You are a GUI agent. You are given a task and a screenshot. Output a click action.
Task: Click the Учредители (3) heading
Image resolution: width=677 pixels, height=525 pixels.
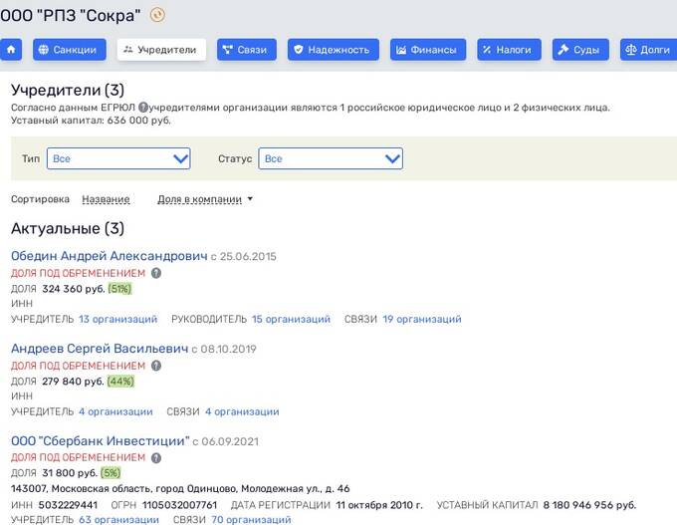click(68, 90)
